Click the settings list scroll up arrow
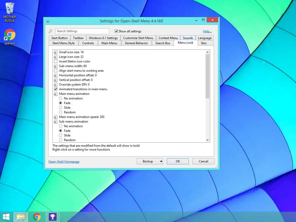This screenshot has height=222, width=296. pos(207,52)
